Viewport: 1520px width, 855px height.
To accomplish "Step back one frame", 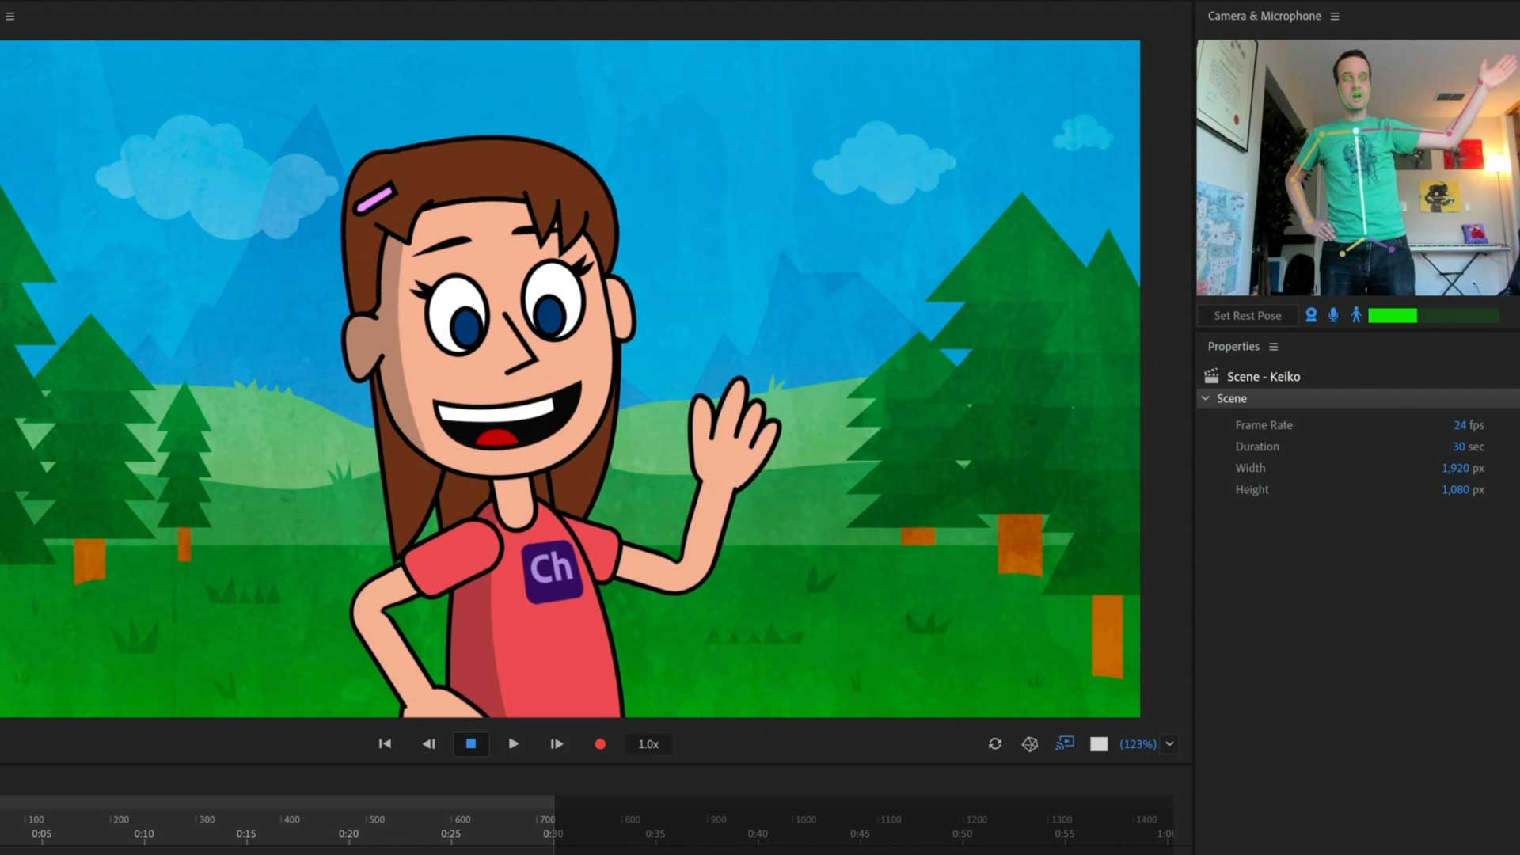I will 428,744.
